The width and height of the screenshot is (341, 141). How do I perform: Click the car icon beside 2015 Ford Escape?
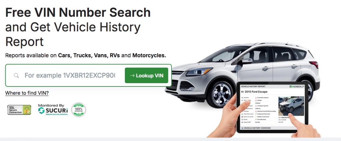[242, 92]
